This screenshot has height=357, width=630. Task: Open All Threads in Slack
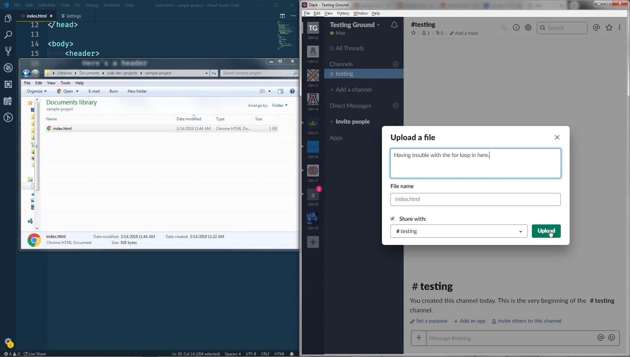(346, 48)
